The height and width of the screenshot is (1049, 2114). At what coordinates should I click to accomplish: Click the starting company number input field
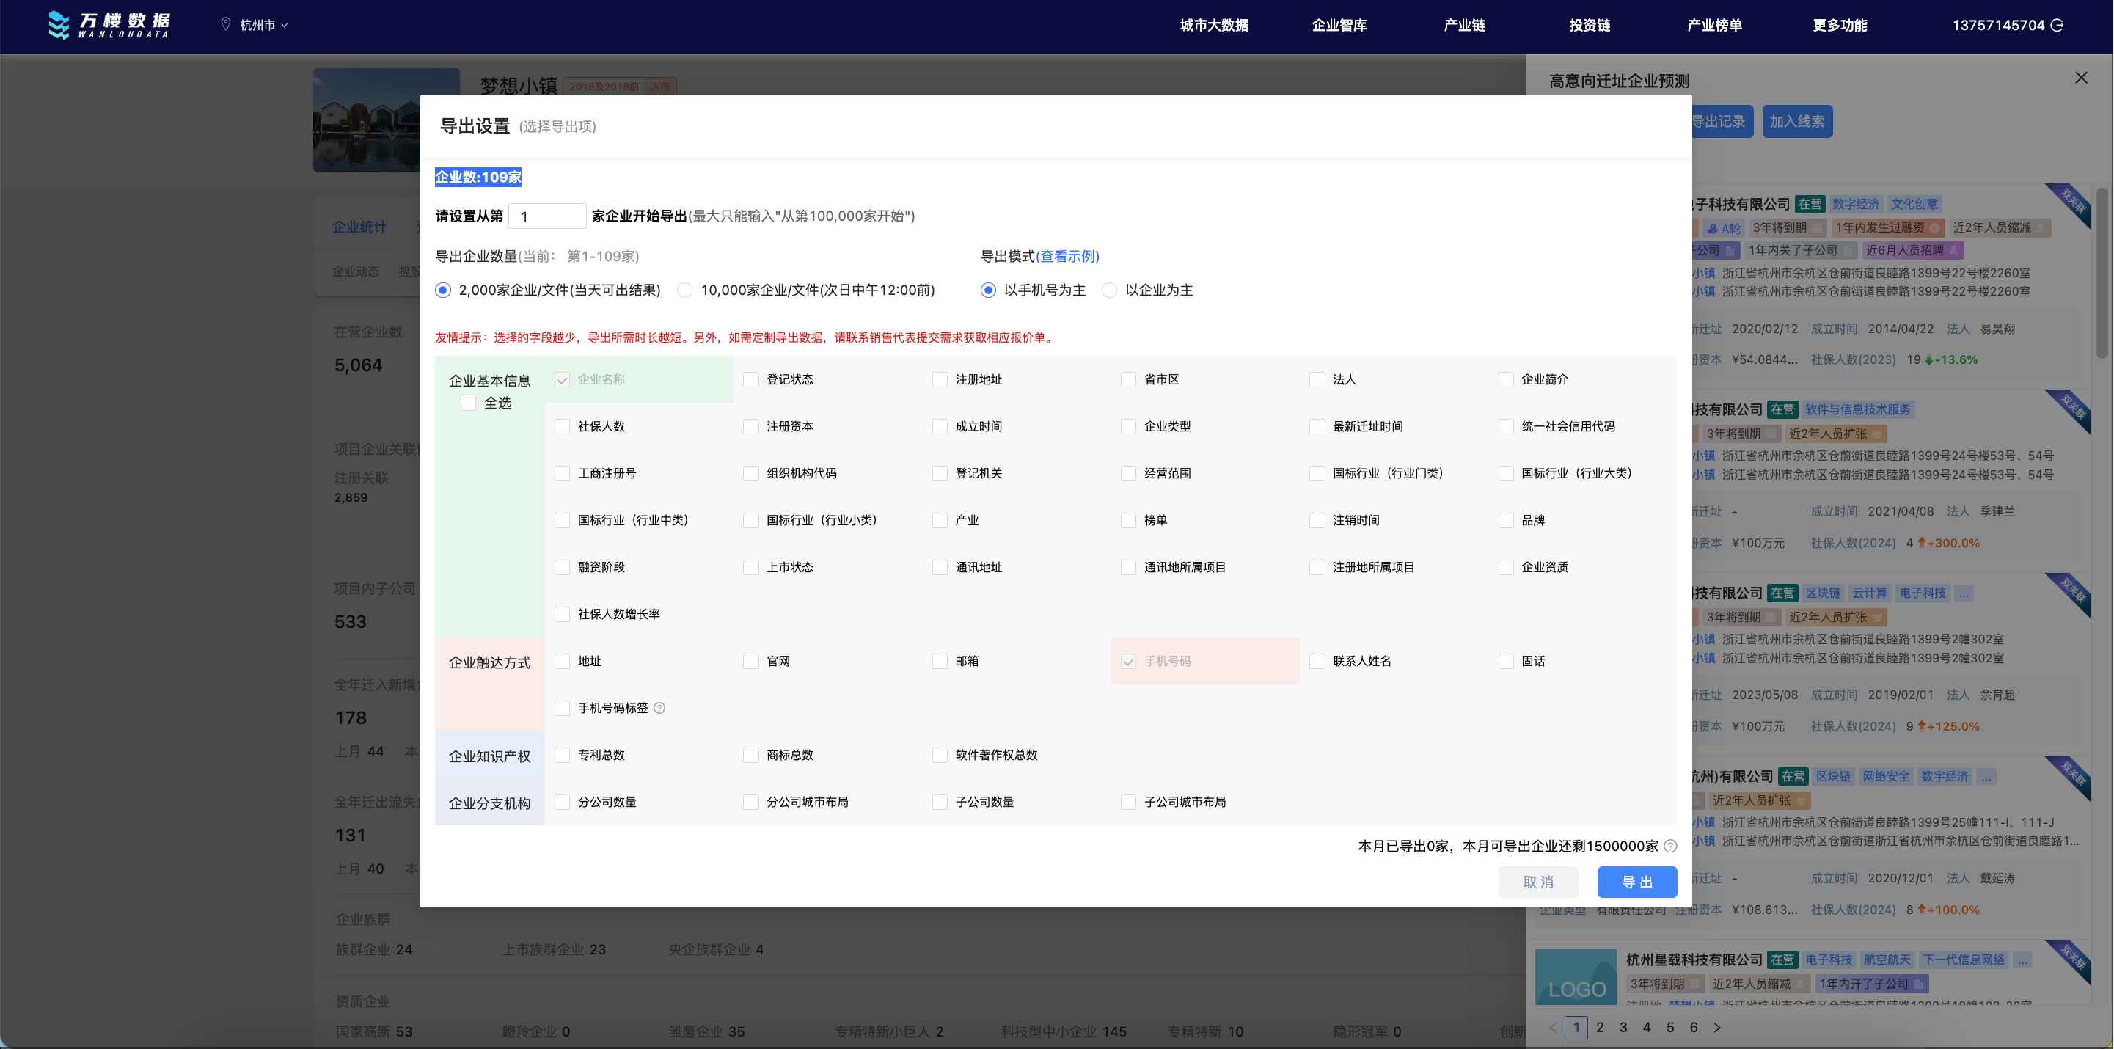[x=547, y=216]
